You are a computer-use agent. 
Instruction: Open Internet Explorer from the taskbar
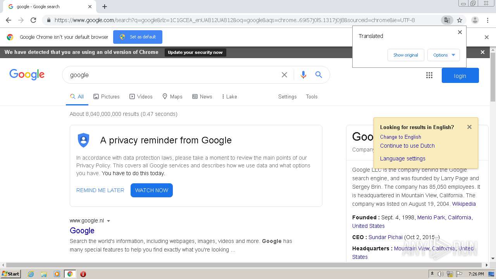31,274
